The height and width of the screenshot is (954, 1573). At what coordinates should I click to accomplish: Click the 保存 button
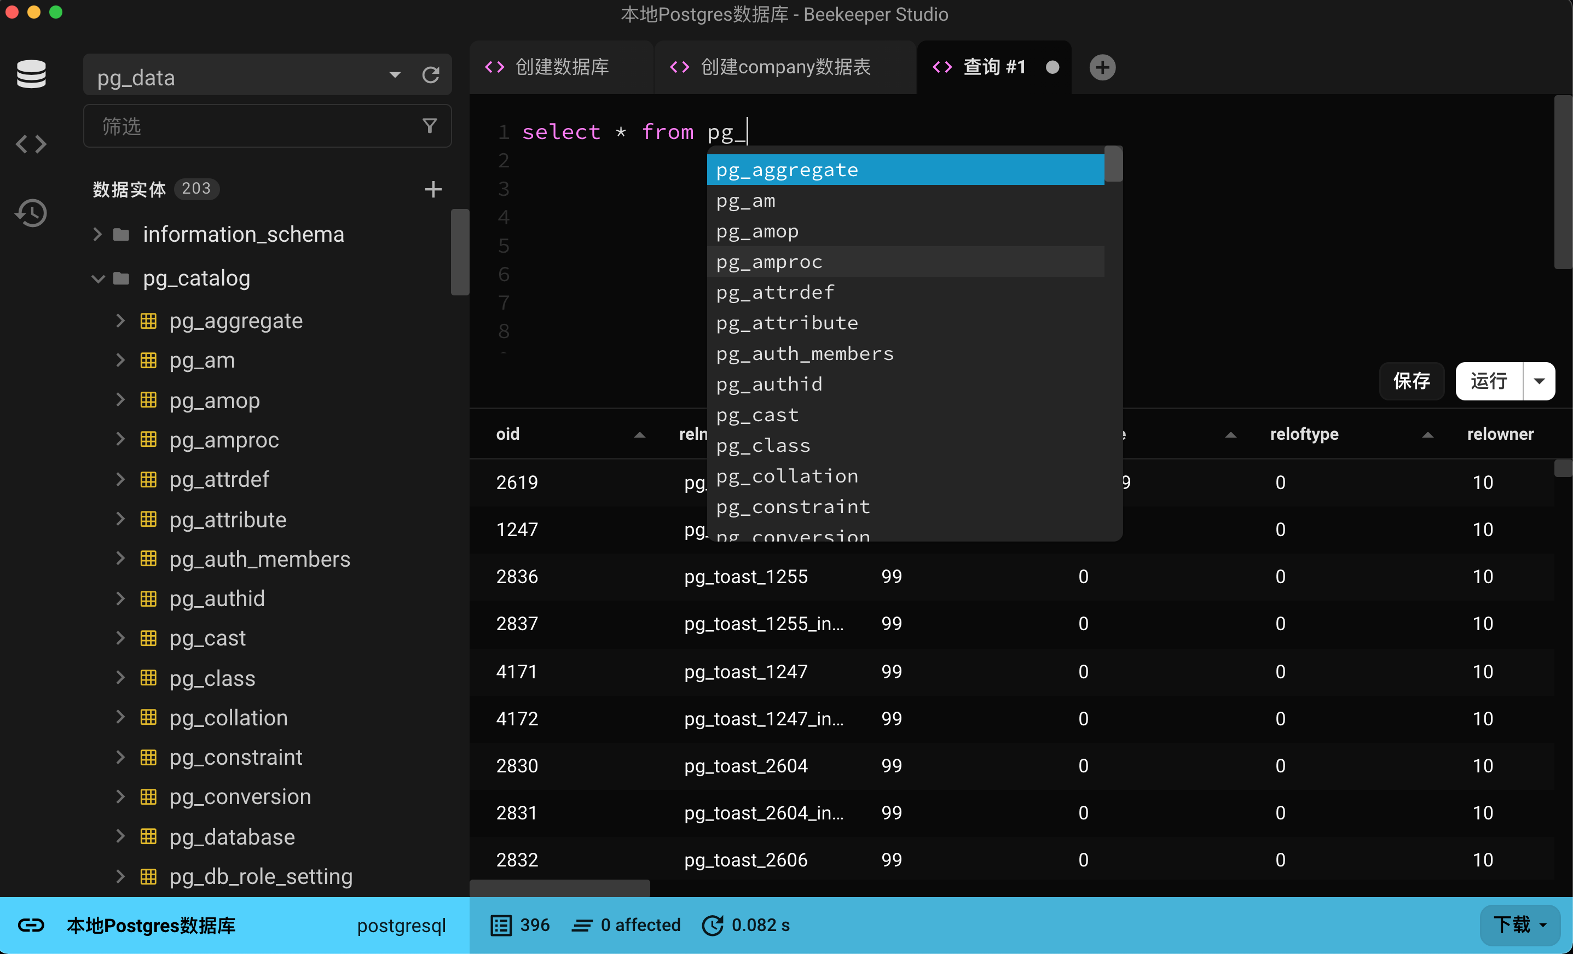pos(1411,381)
